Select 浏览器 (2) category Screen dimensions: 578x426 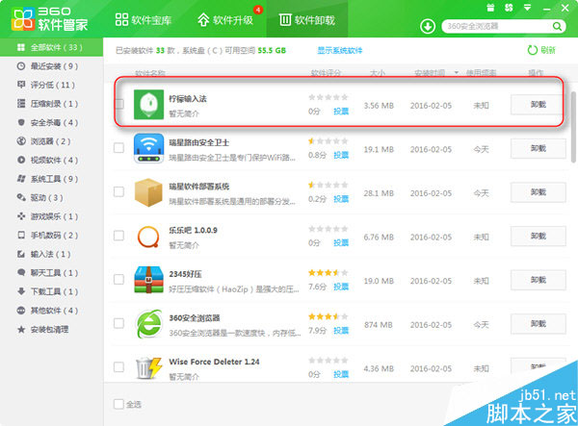point(52,141)
